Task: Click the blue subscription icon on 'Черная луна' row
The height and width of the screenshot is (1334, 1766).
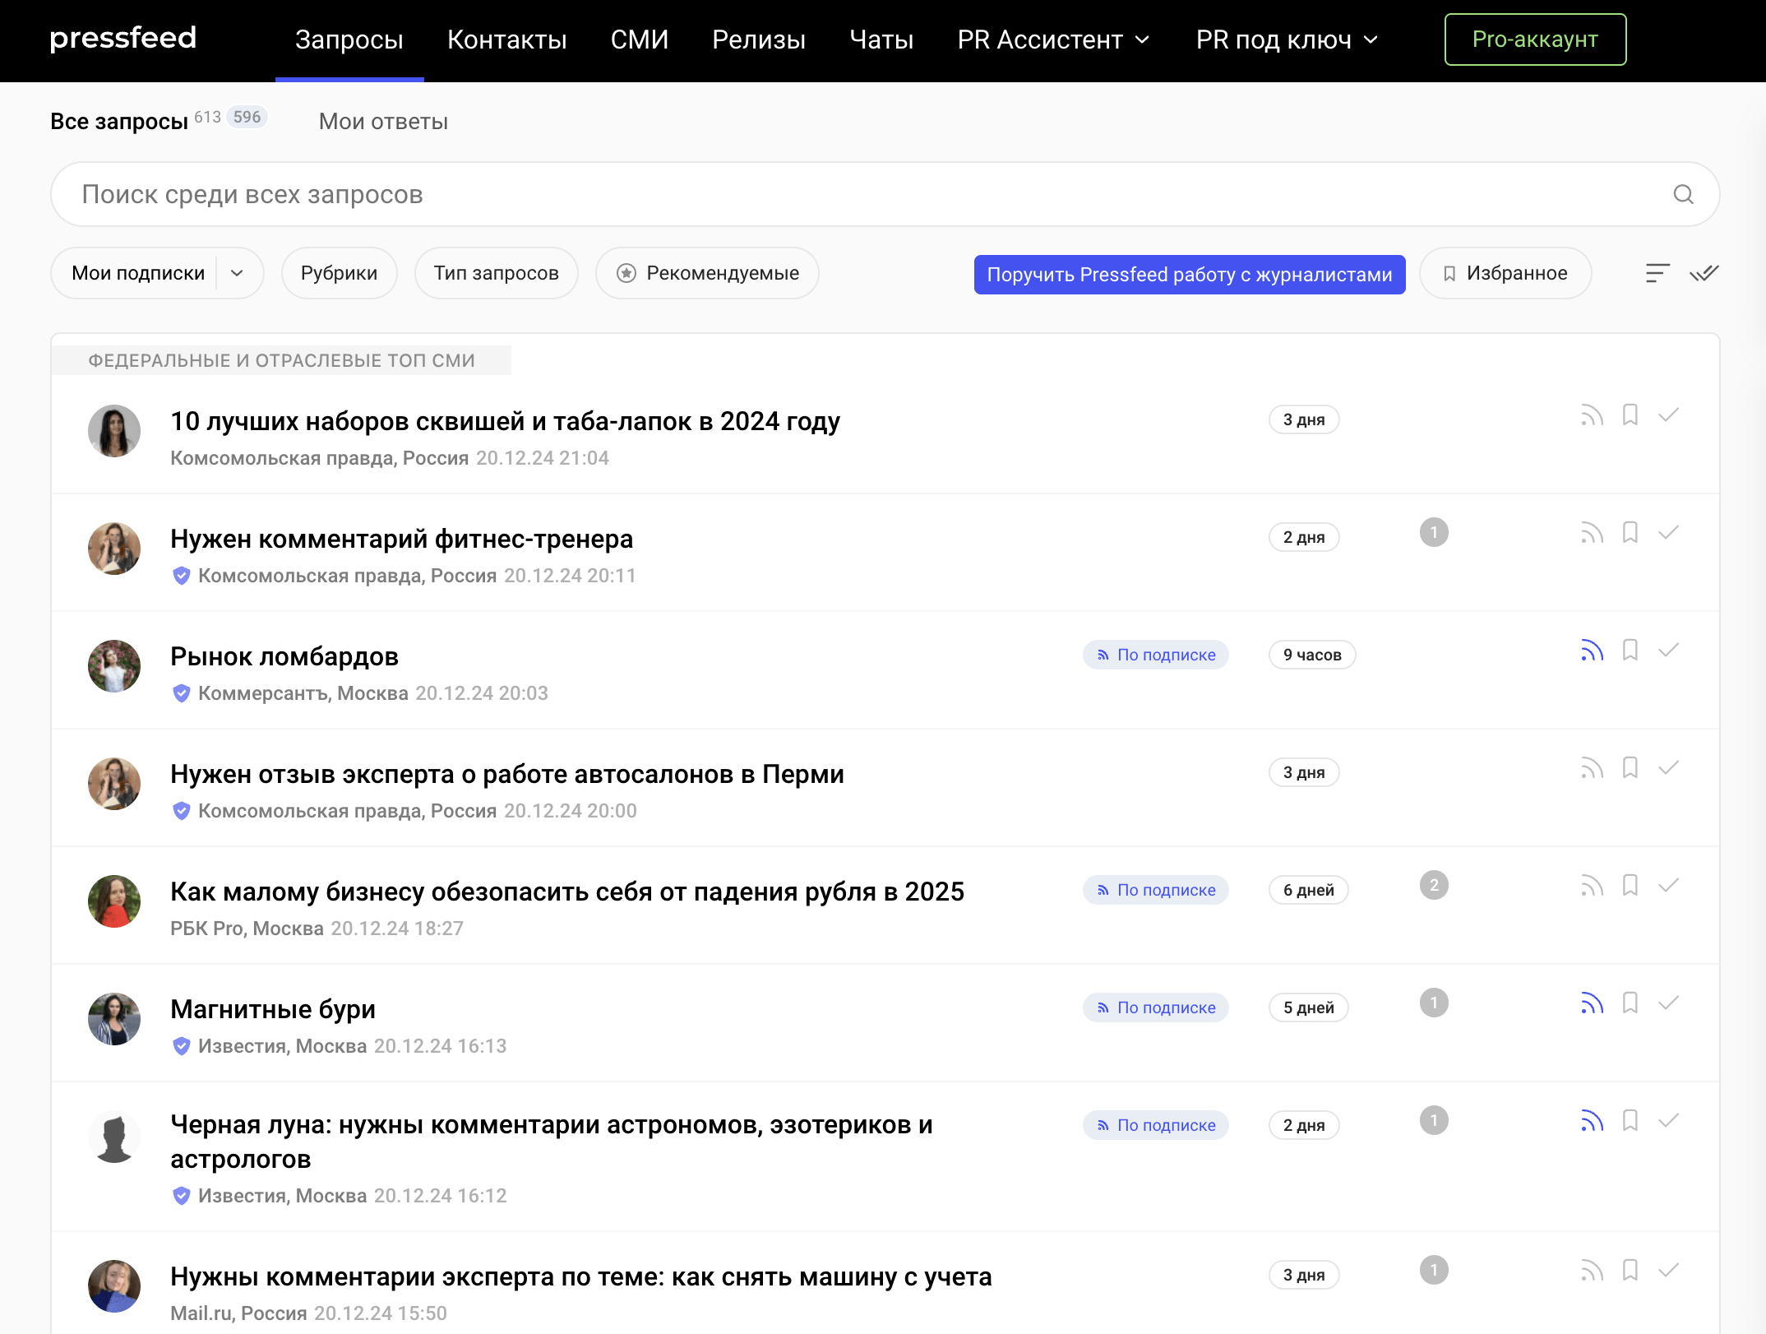Action: [1592, 1121]
